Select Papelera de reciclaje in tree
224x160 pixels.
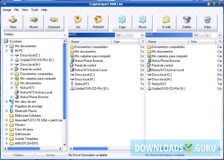click(x=29, y=106)
